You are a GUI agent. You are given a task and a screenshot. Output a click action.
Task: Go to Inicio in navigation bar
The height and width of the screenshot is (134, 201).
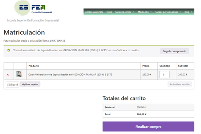[109, 12]
